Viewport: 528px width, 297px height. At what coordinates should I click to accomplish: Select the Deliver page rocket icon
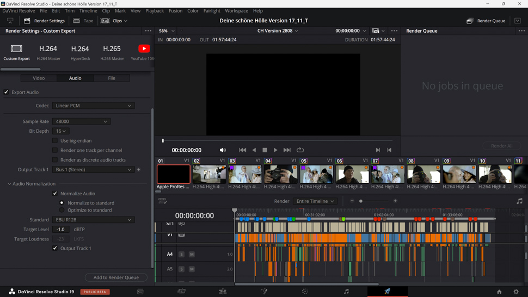(x=388, y=292)
